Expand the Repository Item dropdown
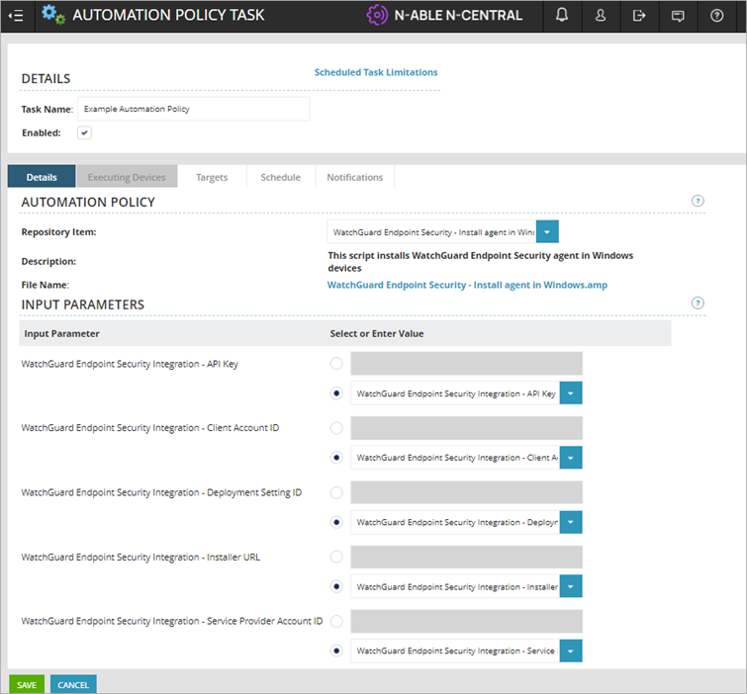This screenshot has width=747, height=694. pos(547,231)
